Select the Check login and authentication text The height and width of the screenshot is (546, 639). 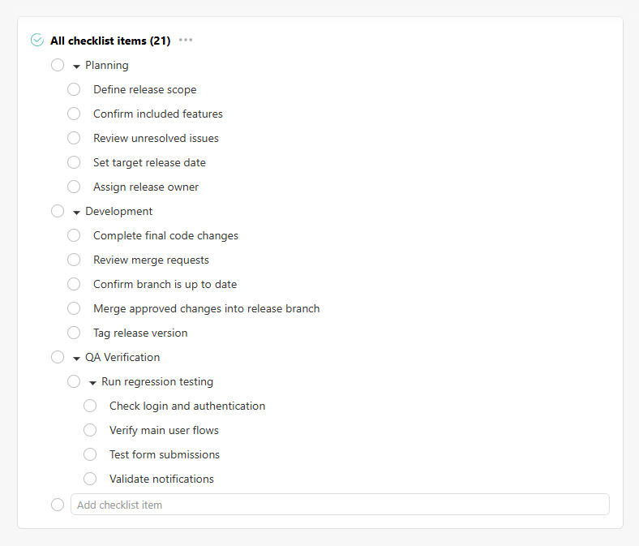(187, 406)
